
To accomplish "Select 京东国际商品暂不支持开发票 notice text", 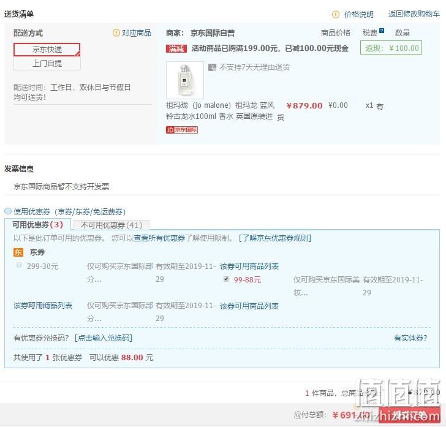I will pos(61,187).
